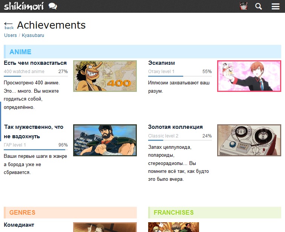Click the Users breadcrumb link
Image resolution: width=285 pixels, height=232 pixels.
[x=11, y=35]
